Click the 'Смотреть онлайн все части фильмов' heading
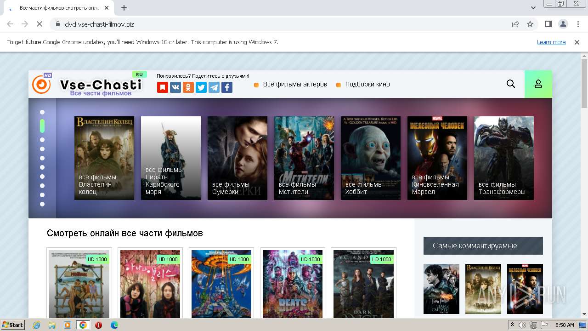588x331 pixels. click(x=125, y=234)
